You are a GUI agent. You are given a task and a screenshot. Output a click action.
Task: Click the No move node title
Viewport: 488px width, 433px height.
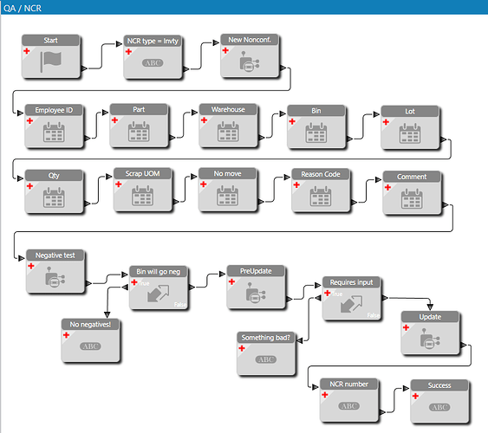(x=227, y=174)
